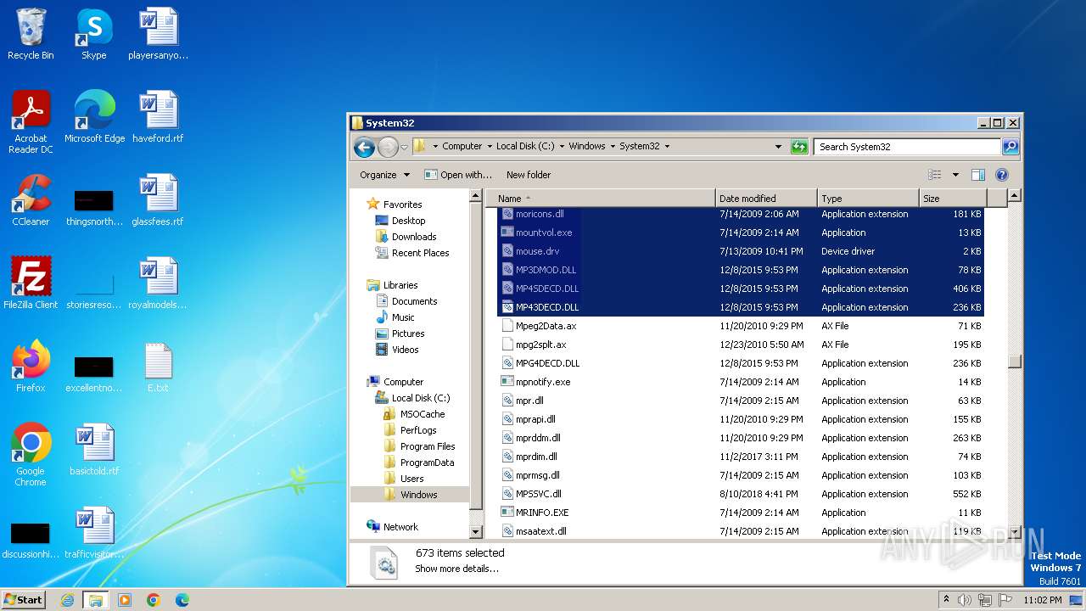
Task: Open Acrobat Reader DC shortcut
Action: tap(31, 122)
